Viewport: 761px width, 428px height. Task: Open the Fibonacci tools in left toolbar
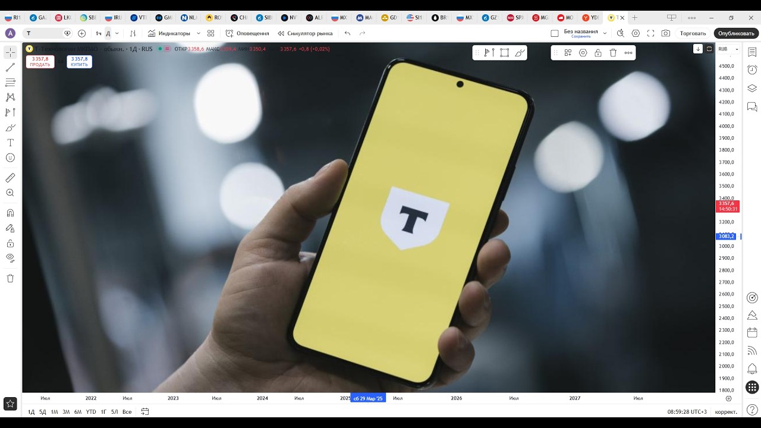coord(10,82)
